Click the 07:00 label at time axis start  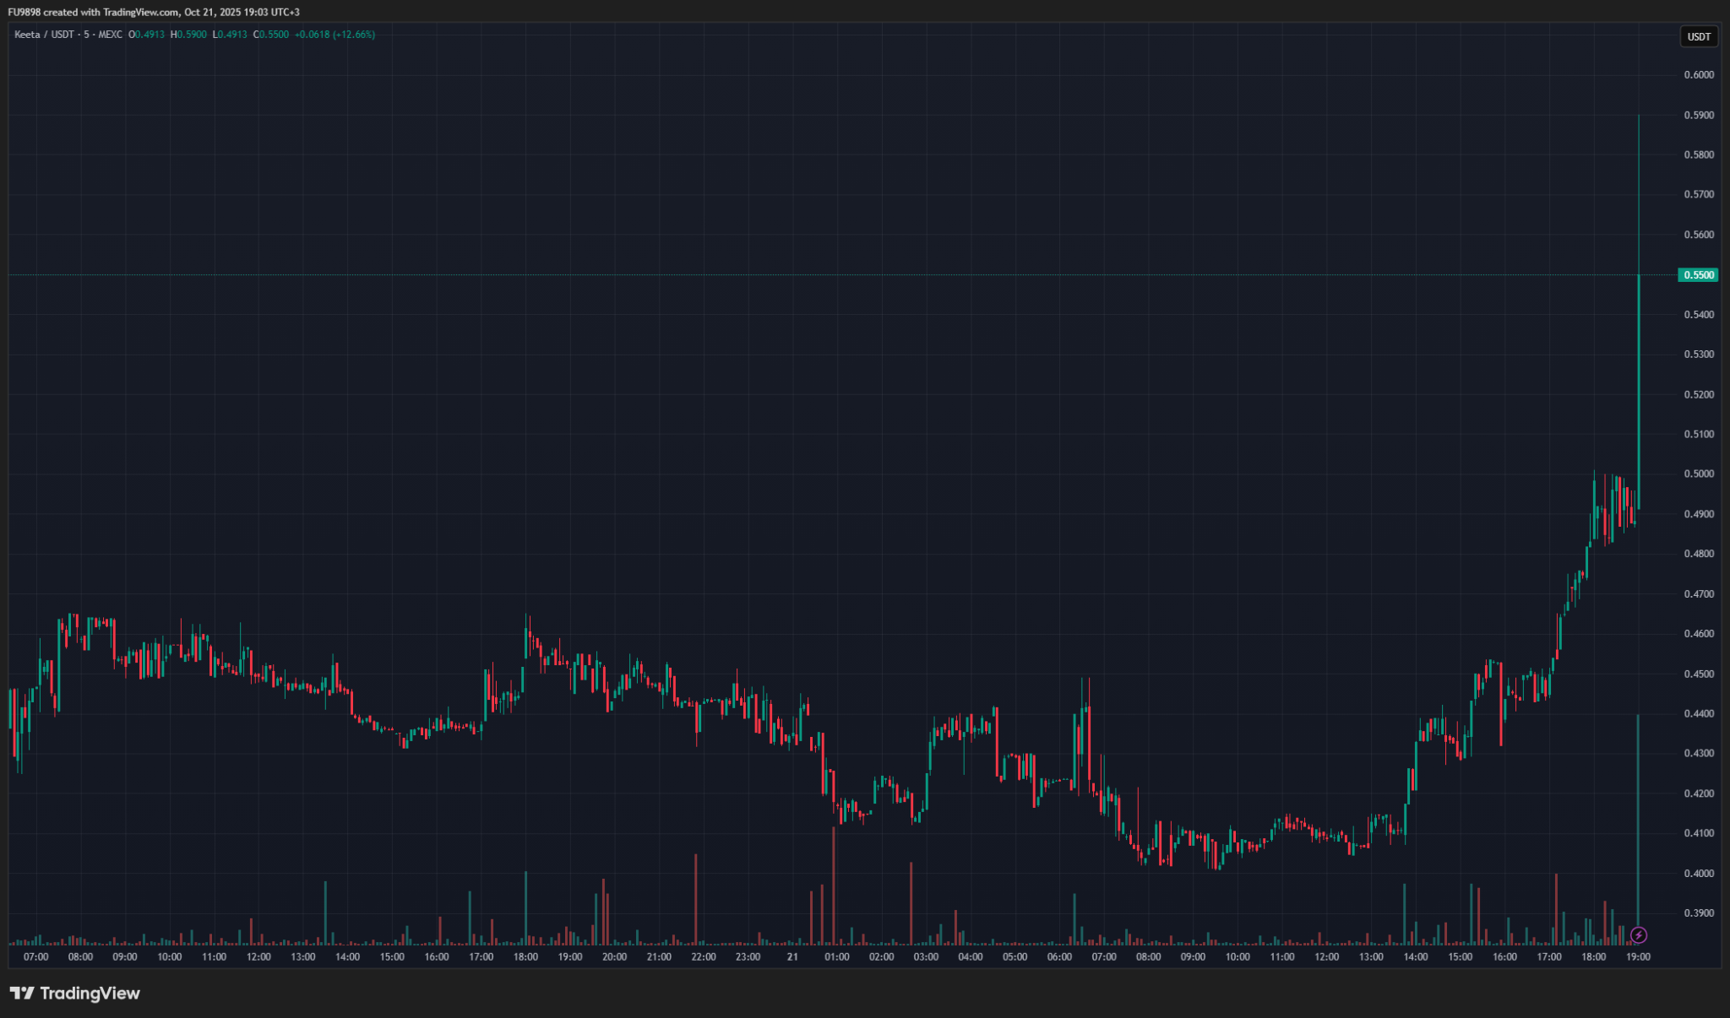click(x=36, y=956)
